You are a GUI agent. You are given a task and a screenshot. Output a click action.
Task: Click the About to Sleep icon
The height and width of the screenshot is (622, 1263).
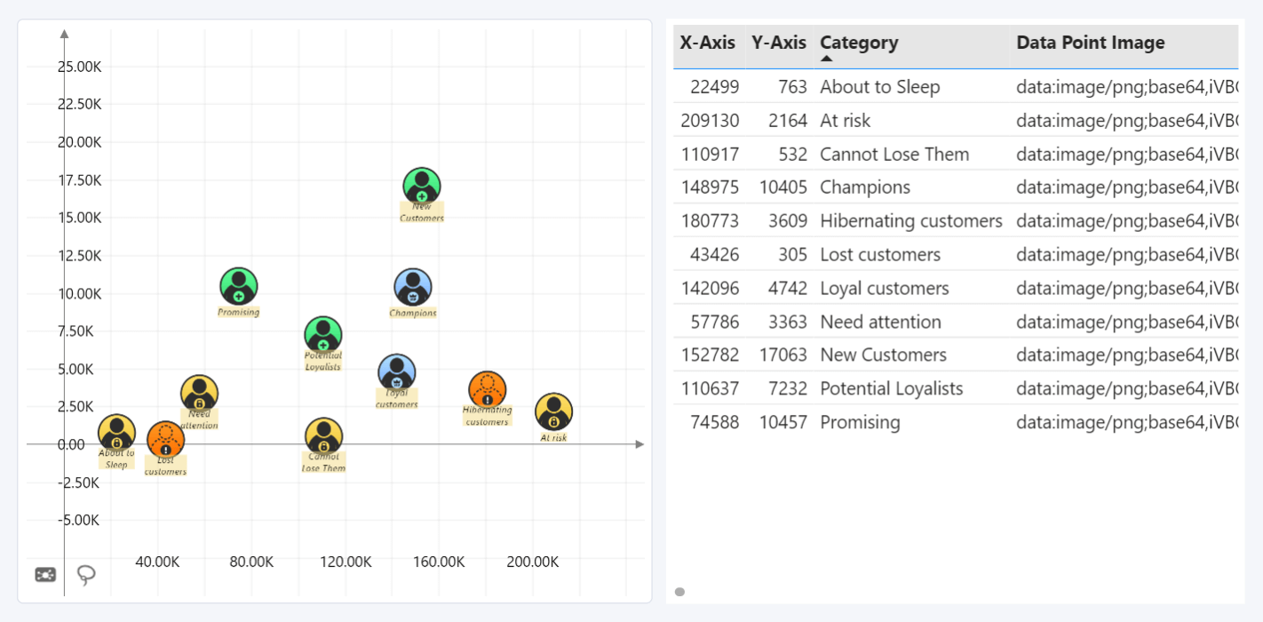click(x=116, y=433)
